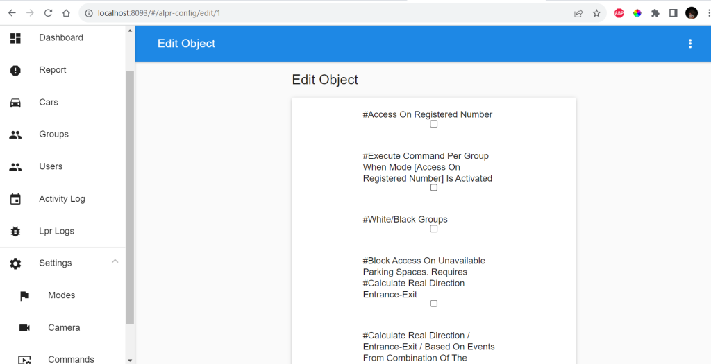Click the browser home icon
This screenshot has width=711, height=364.
pyautogui.click(x=66, y=13)
